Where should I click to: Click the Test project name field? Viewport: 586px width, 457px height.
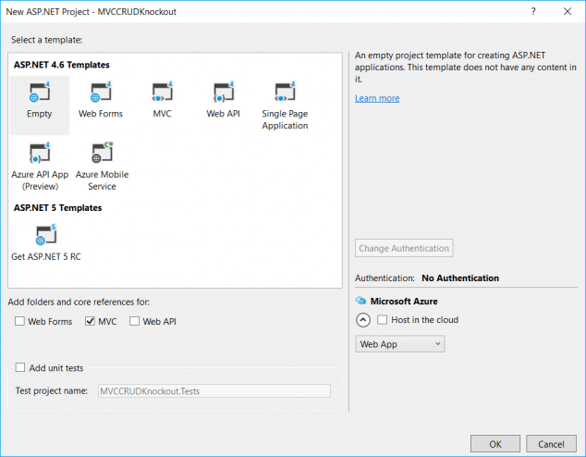pyautogui.click(x=214, y=390)
